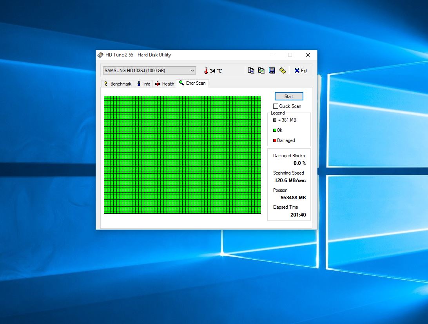Image resolution: width=428 pixels, height=324 pixels.
Task: Click the HD Tune 2.55 title bar text
Action: point(138,55)
